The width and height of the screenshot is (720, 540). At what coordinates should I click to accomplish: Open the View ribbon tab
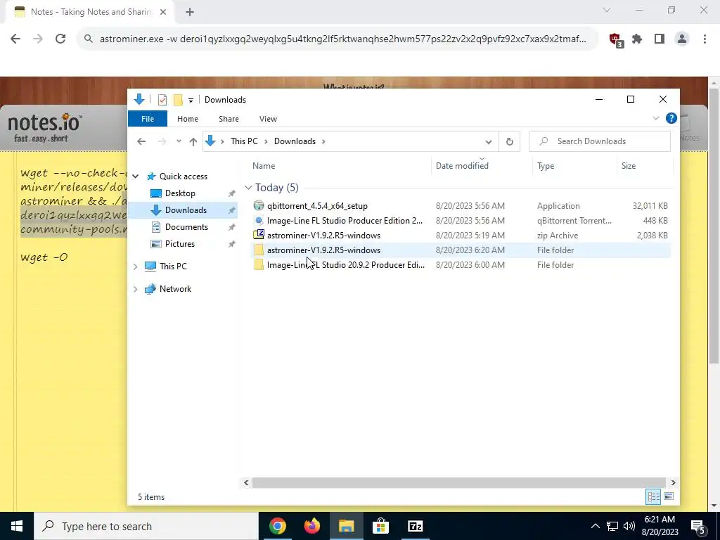click(x=268, y=119)
